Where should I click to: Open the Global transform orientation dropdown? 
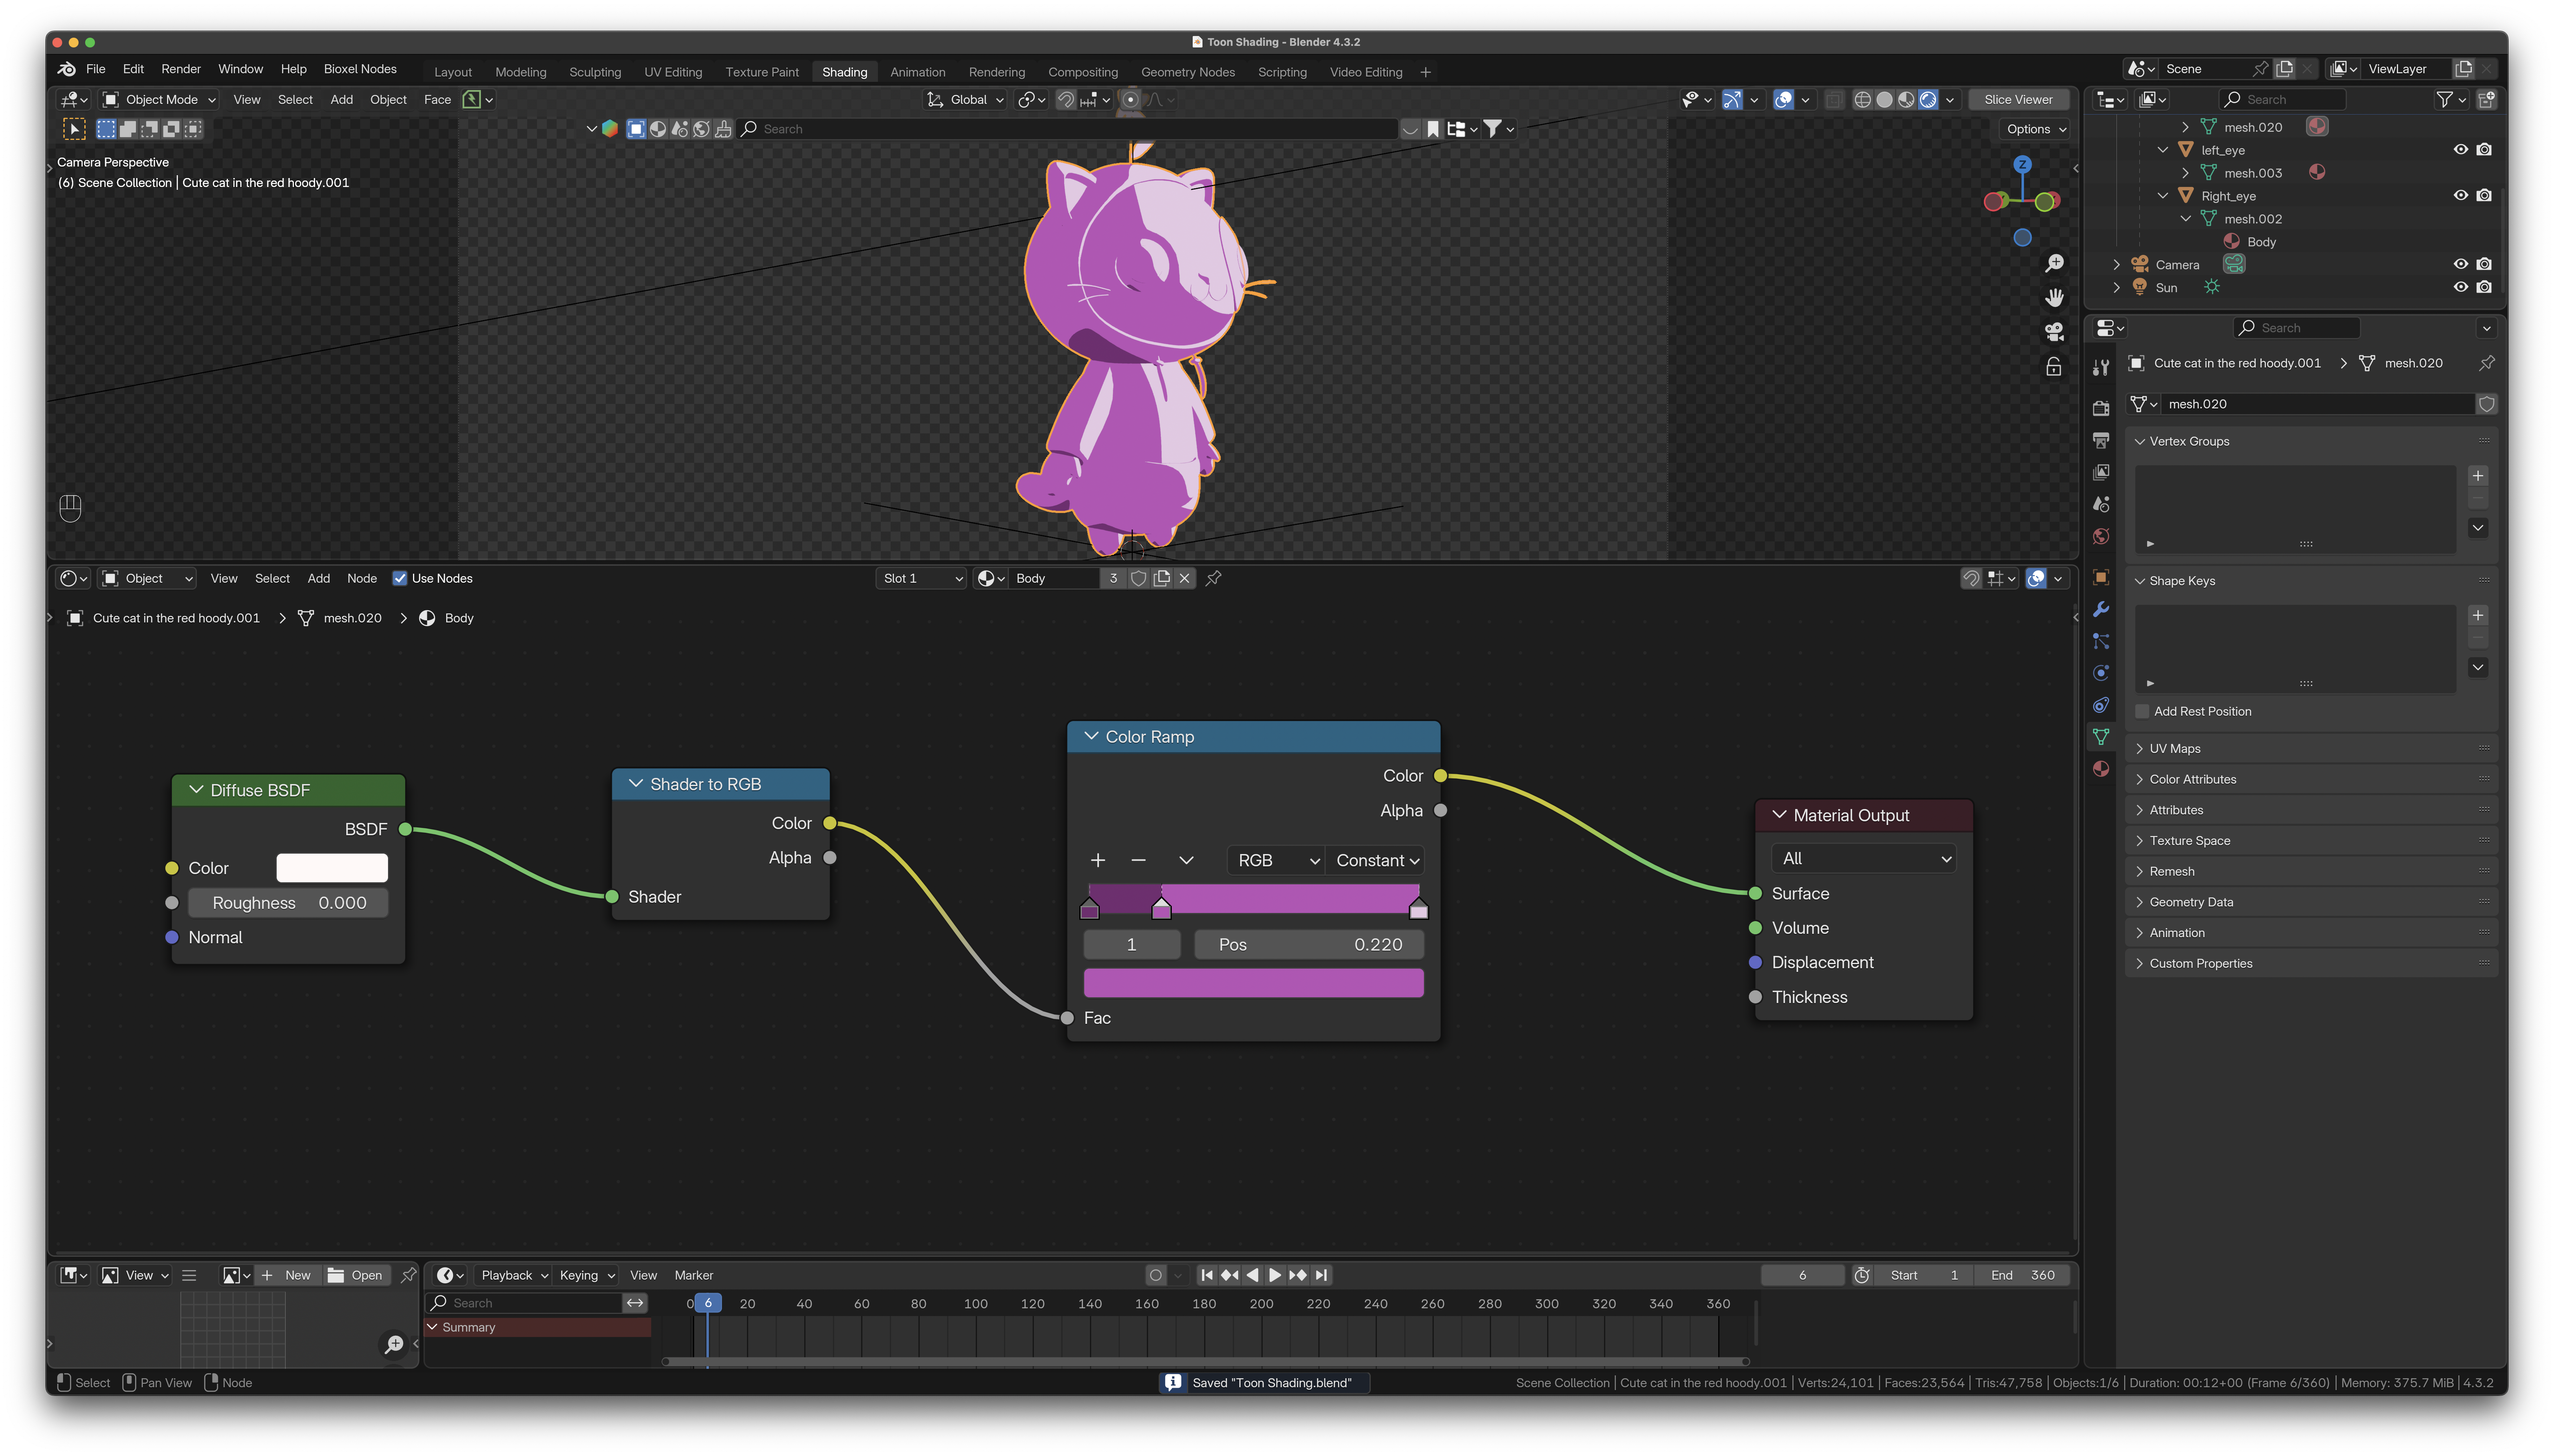(x=966, y=100)
